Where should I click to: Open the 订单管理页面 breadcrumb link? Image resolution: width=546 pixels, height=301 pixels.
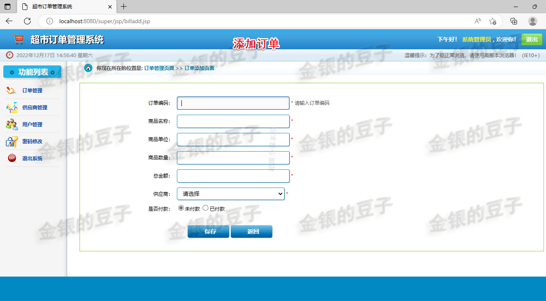[x=159, y=68]
